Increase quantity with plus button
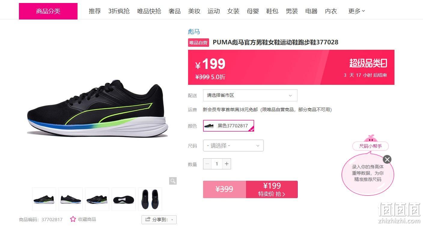The height and width of the screenshot is (226, 423). tap(227, 164)
